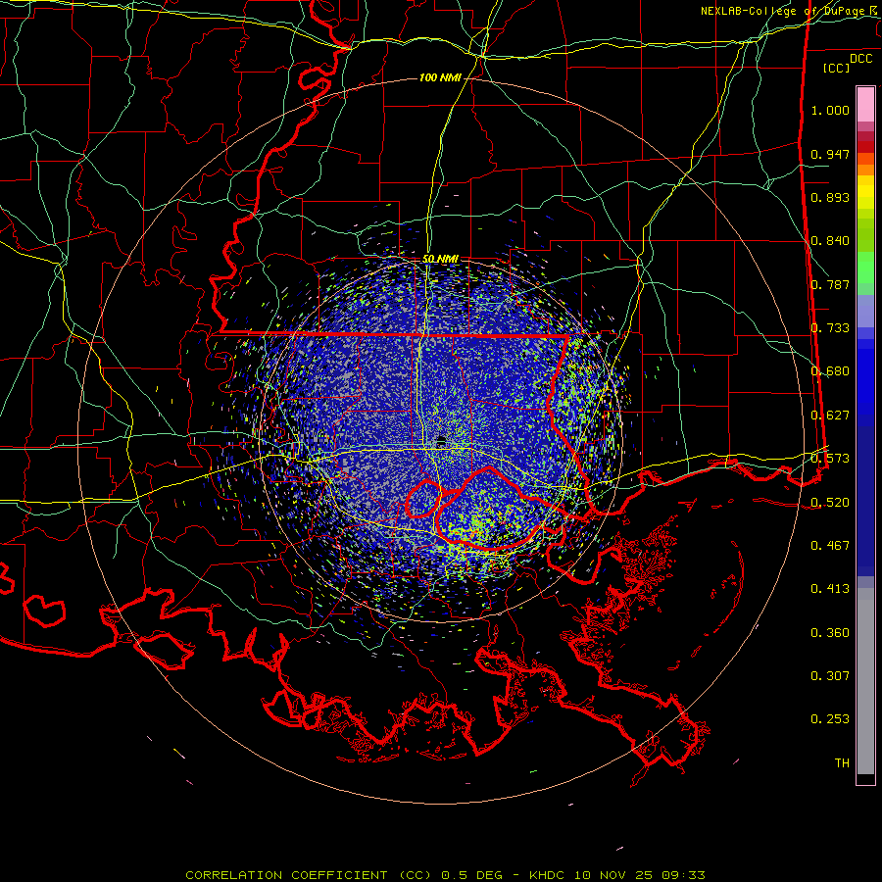Click the DCC legend title
This screenshot has height=882, width=882.
click(x=861, y=59)
